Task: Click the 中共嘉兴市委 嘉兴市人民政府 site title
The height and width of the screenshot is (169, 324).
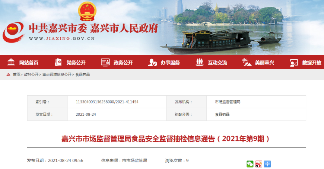Action: pos(93,28)
